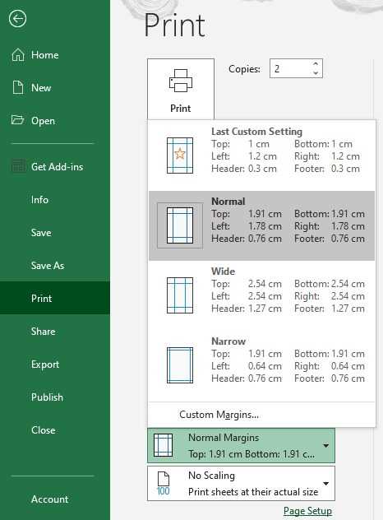Select New in the sidebar
Viewport: 383px width, 520px height.
point(41,87)
